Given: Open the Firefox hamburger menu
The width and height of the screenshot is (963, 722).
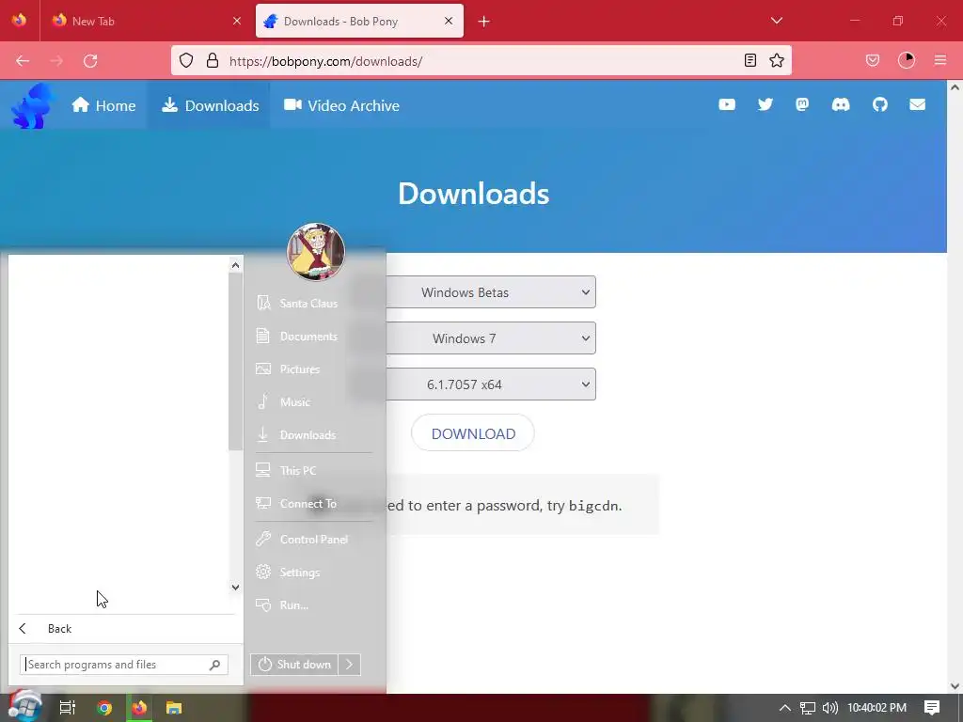Looking at the screenshot, I should [x=940, y=61].
